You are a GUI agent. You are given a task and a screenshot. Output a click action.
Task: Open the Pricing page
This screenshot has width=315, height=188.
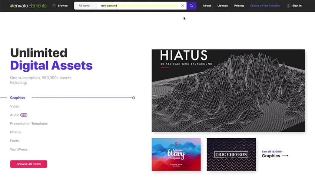click(239, 6)
